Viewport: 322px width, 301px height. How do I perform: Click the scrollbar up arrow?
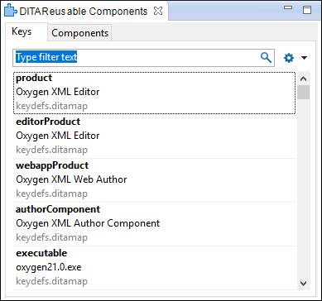coord(303,79)
